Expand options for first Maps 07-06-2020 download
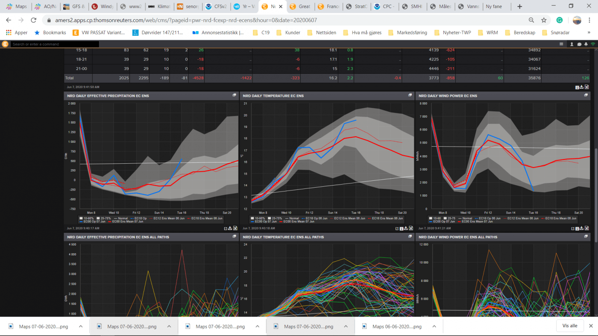This screenshot has width=598, height=336. click(81, 326)
